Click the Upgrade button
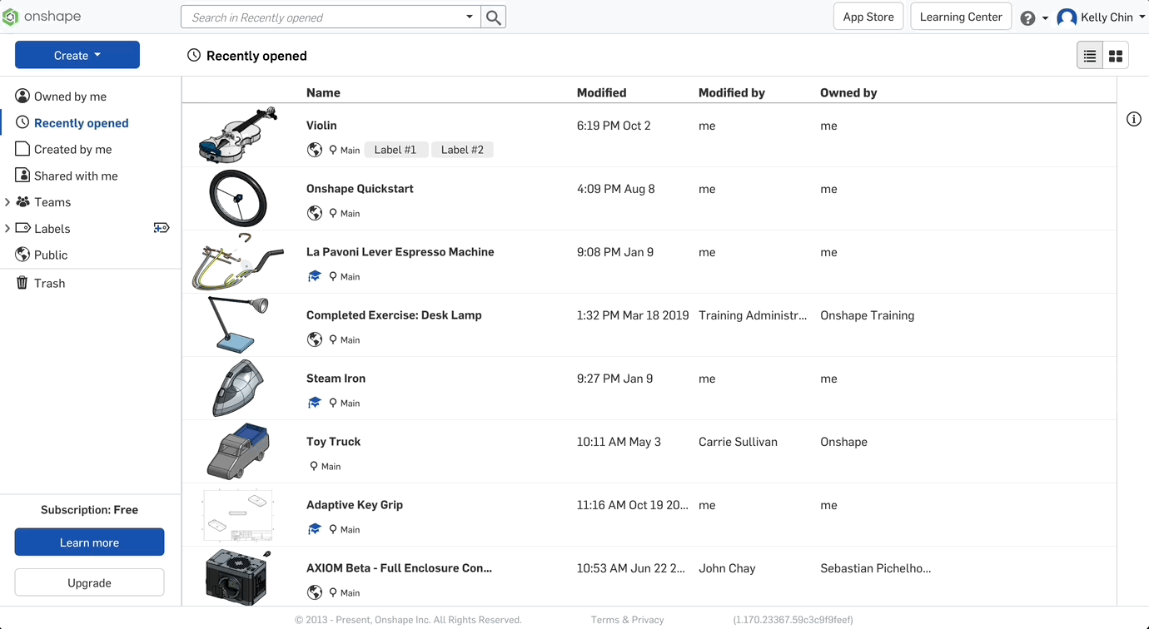Viewport: 1149px width, 629px height. (x=89, y=582)
